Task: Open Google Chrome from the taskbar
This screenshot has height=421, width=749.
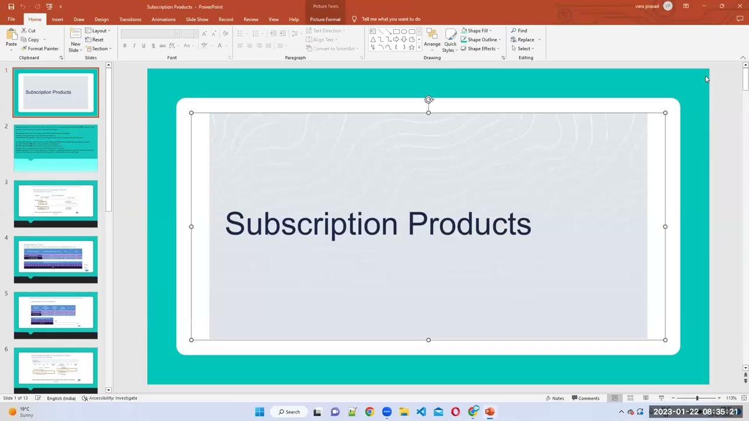Action: [369, 412]
